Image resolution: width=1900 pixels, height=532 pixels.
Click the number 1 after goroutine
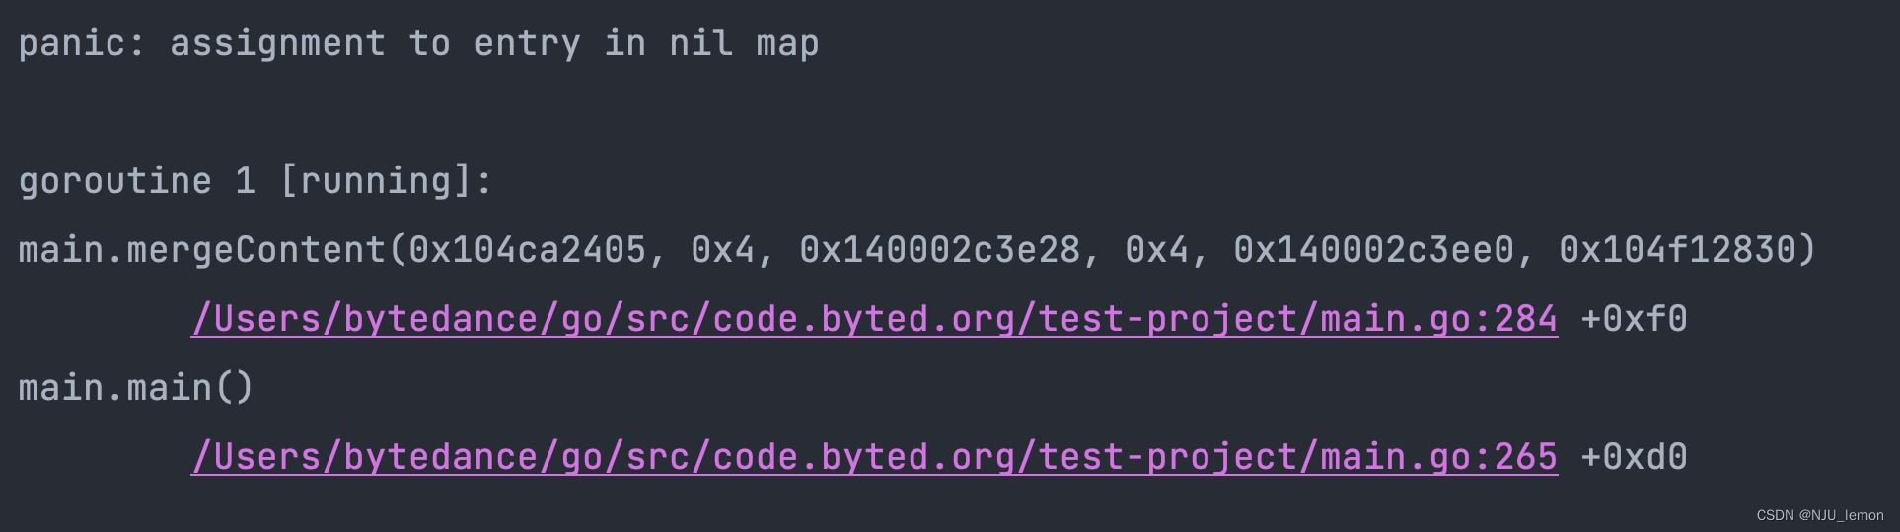coord(245,181)
